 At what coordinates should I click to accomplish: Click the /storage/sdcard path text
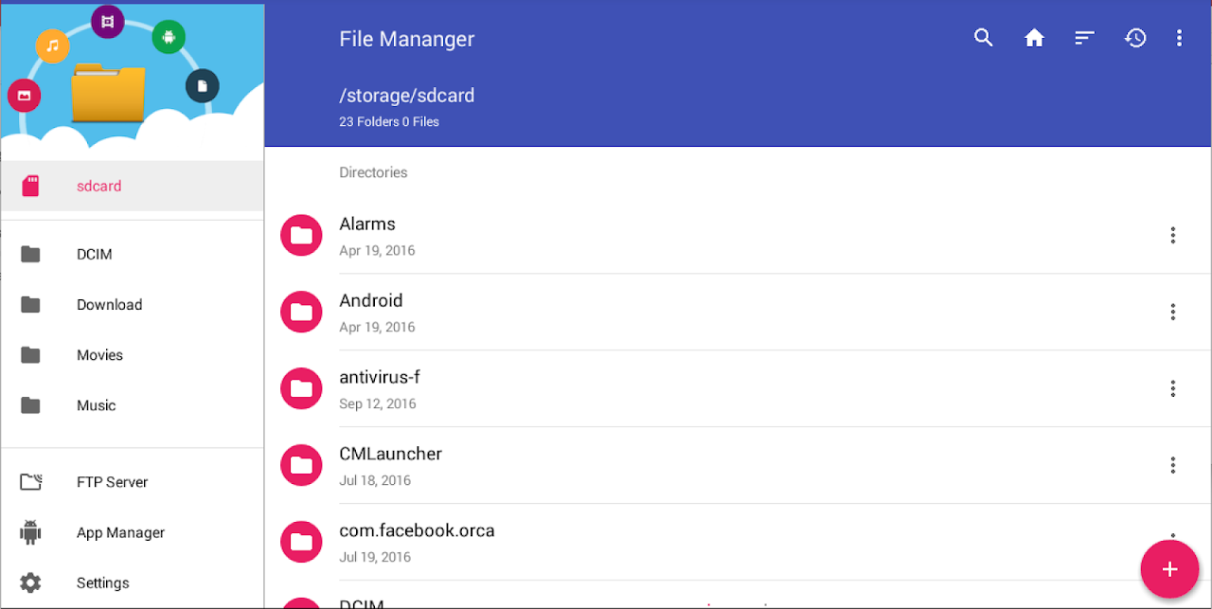click(407, 95)
